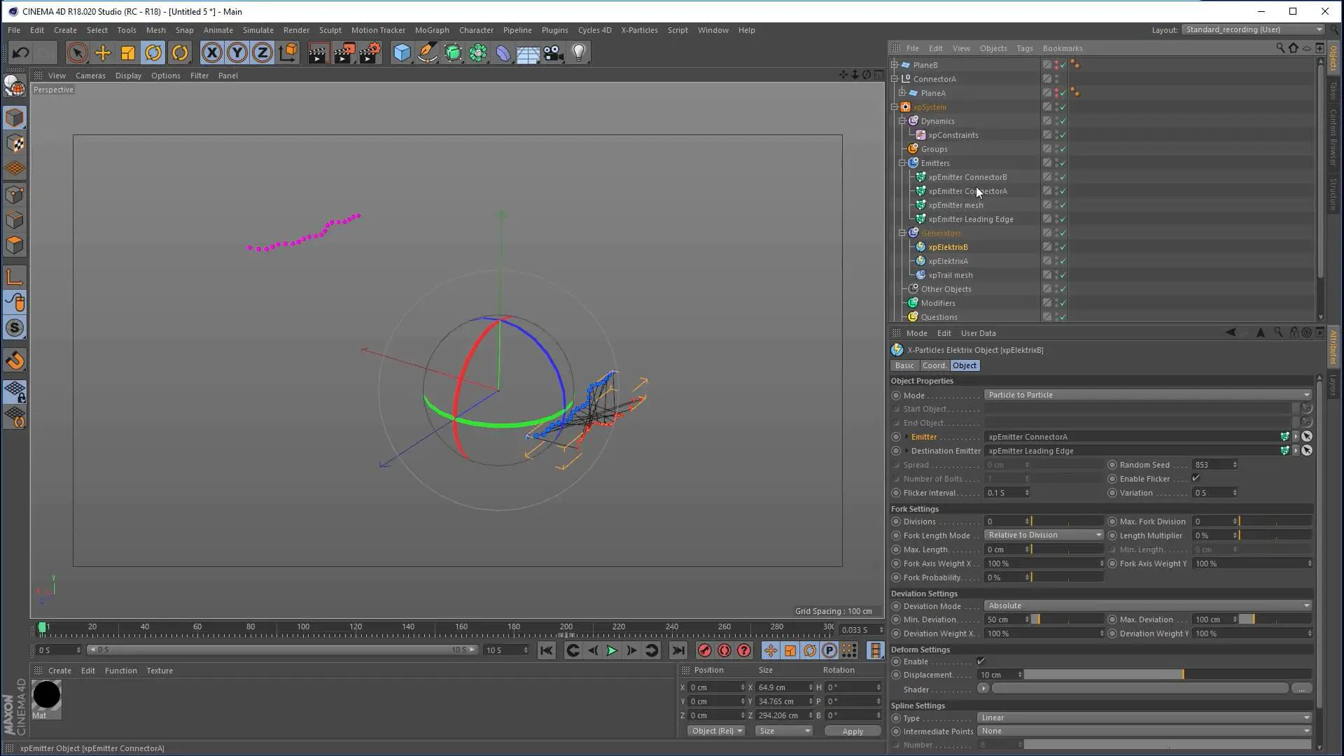Select xpTrail mesh object
Screen dimensions: 1344x756
coord(950,275)
